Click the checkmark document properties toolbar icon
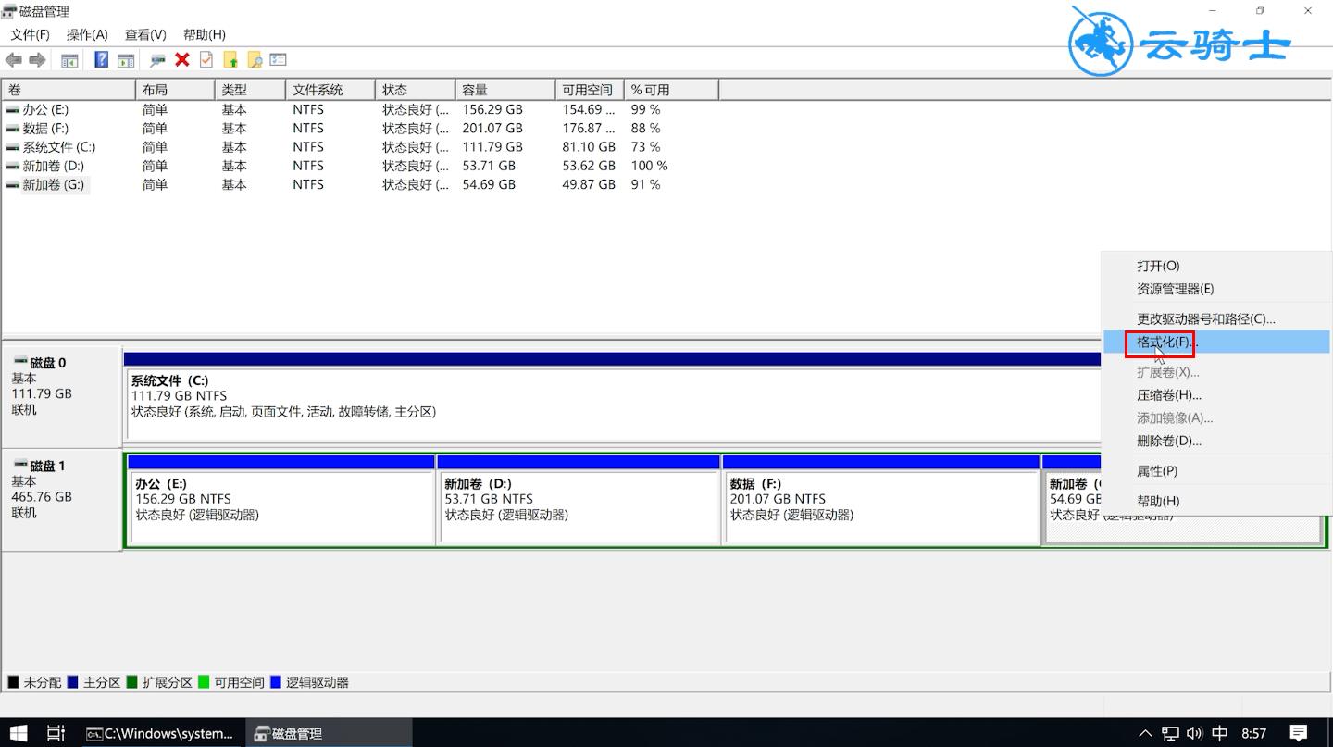 tap(206, 60)
